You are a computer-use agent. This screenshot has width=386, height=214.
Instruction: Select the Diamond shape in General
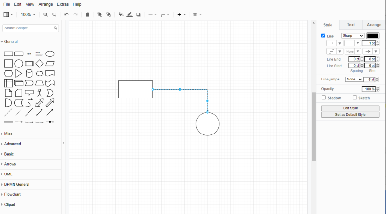point(40,64)
